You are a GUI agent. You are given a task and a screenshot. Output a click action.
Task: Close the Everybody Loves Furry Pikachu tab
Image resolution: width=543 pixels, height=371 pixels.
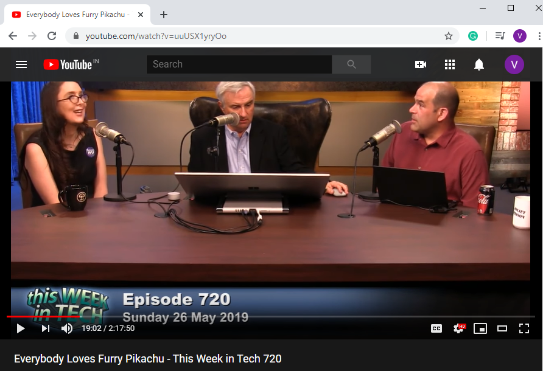coord(140,15)
